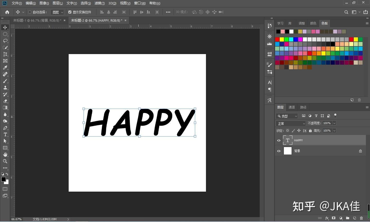Open the 滤镜 menu
Viewport: 370px width, 222px height.
(99, 3)
